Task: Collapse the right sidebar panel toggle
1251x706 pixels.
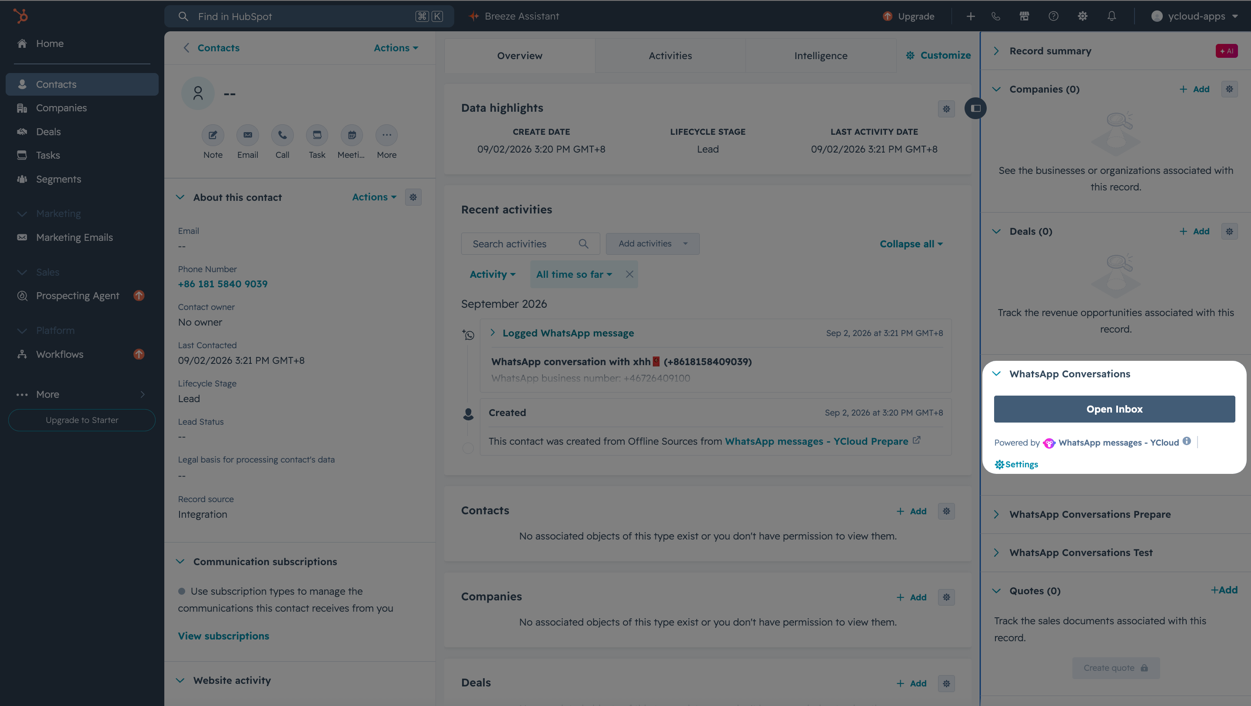Action: pyautogui.click(x=975, y=108)
